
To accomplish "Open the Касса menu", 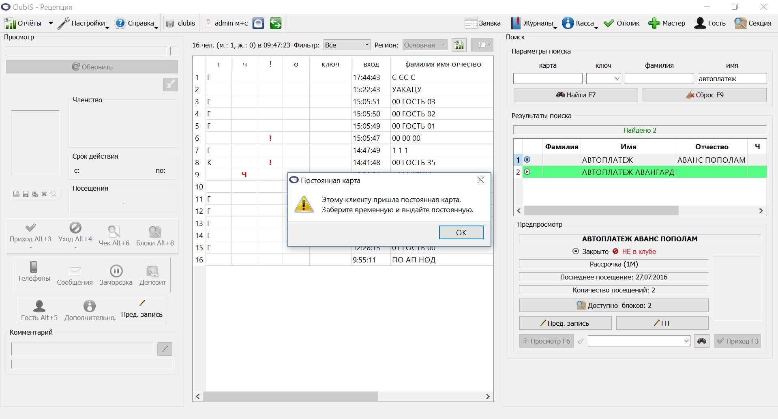I will pyautogui.click(x=580, y=23).
